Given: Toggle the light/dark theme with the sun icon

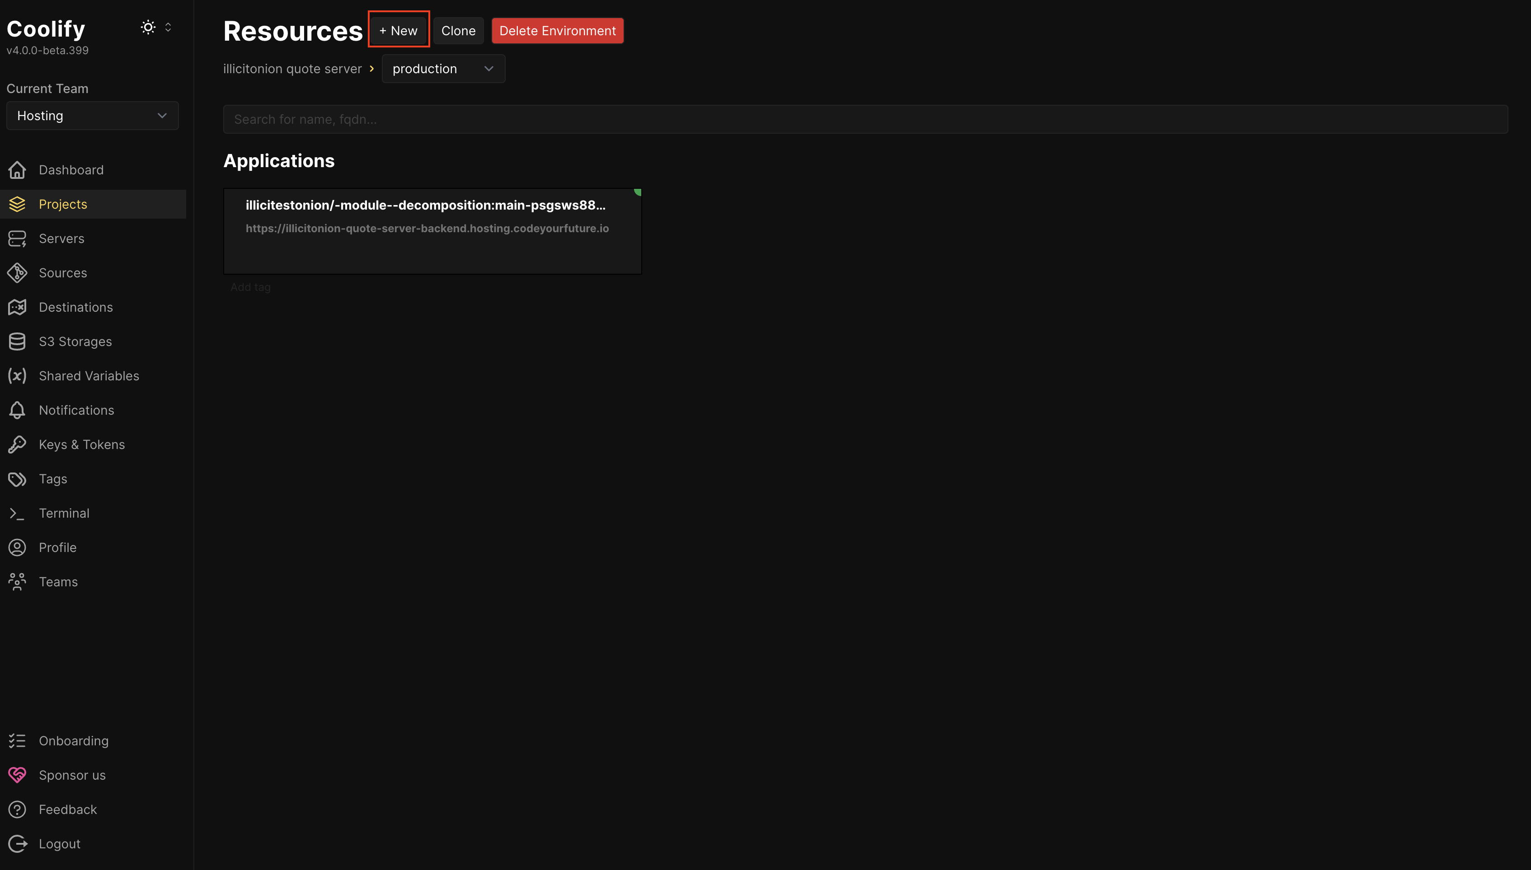Looking at the screenshot, I should coord(148,27).
